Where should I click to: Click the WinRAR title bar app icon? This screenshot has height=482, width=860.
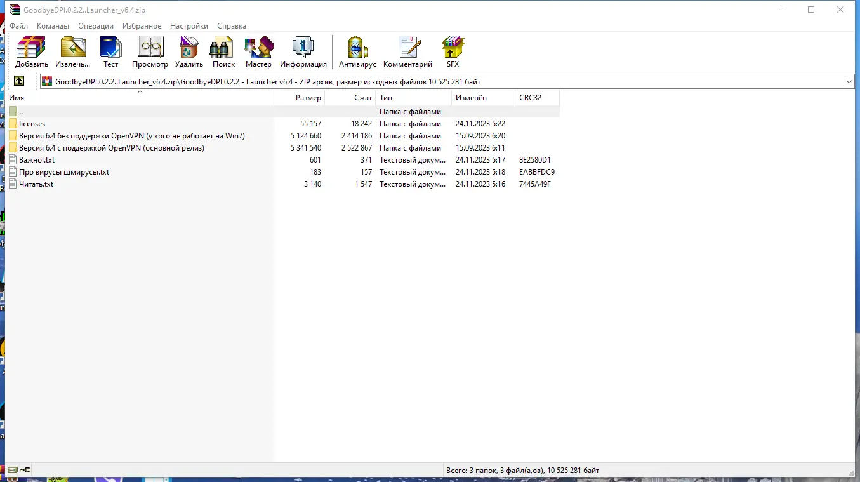[x=15, y=10]
